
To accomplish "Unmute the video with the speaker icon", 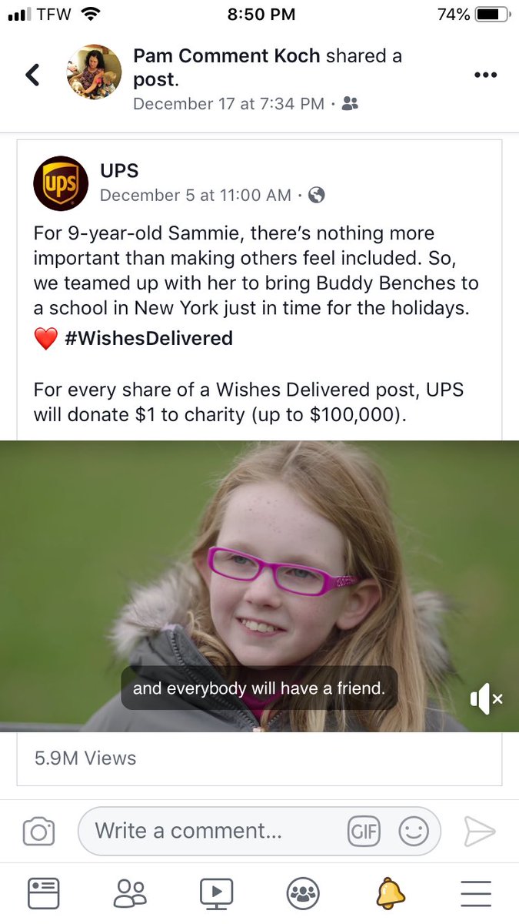I will click(486, 698).
